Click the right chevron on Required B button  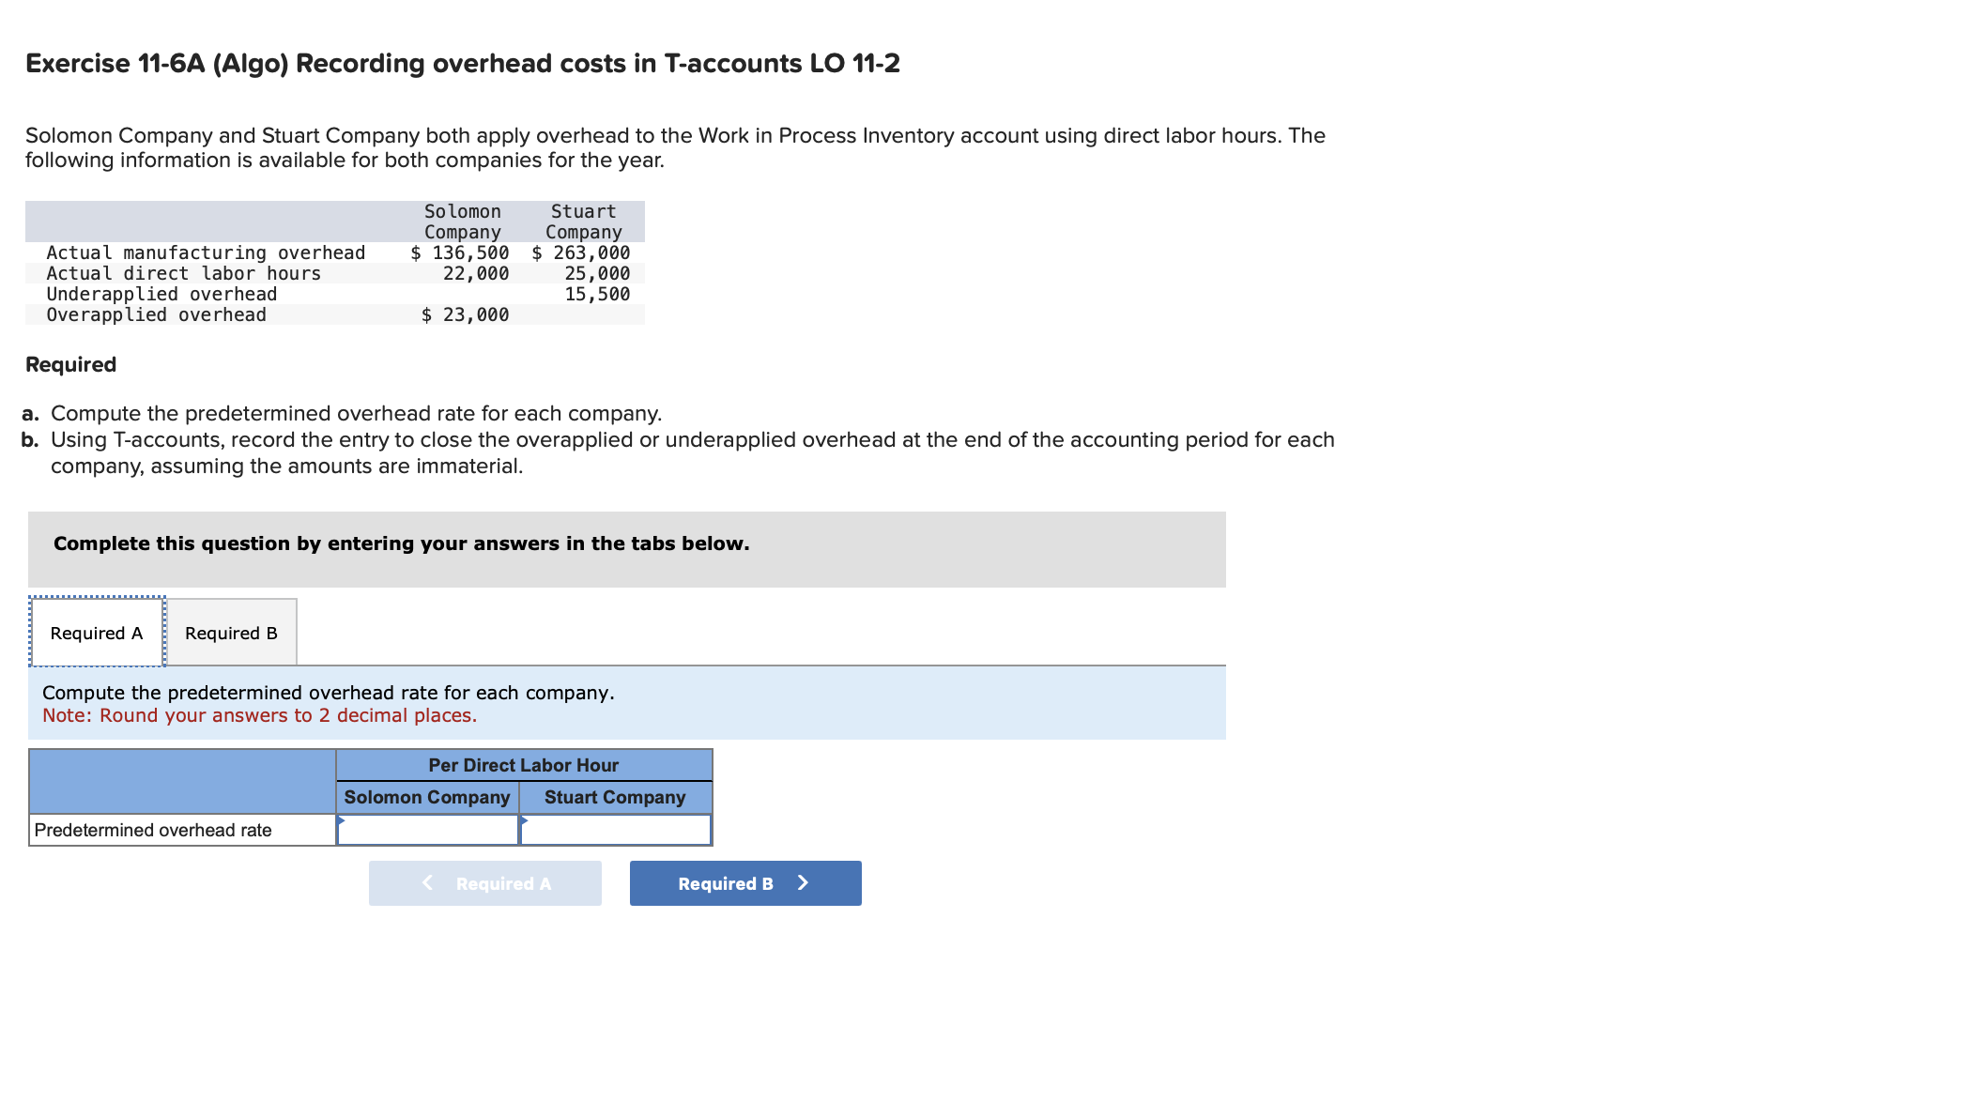(802, 882)
